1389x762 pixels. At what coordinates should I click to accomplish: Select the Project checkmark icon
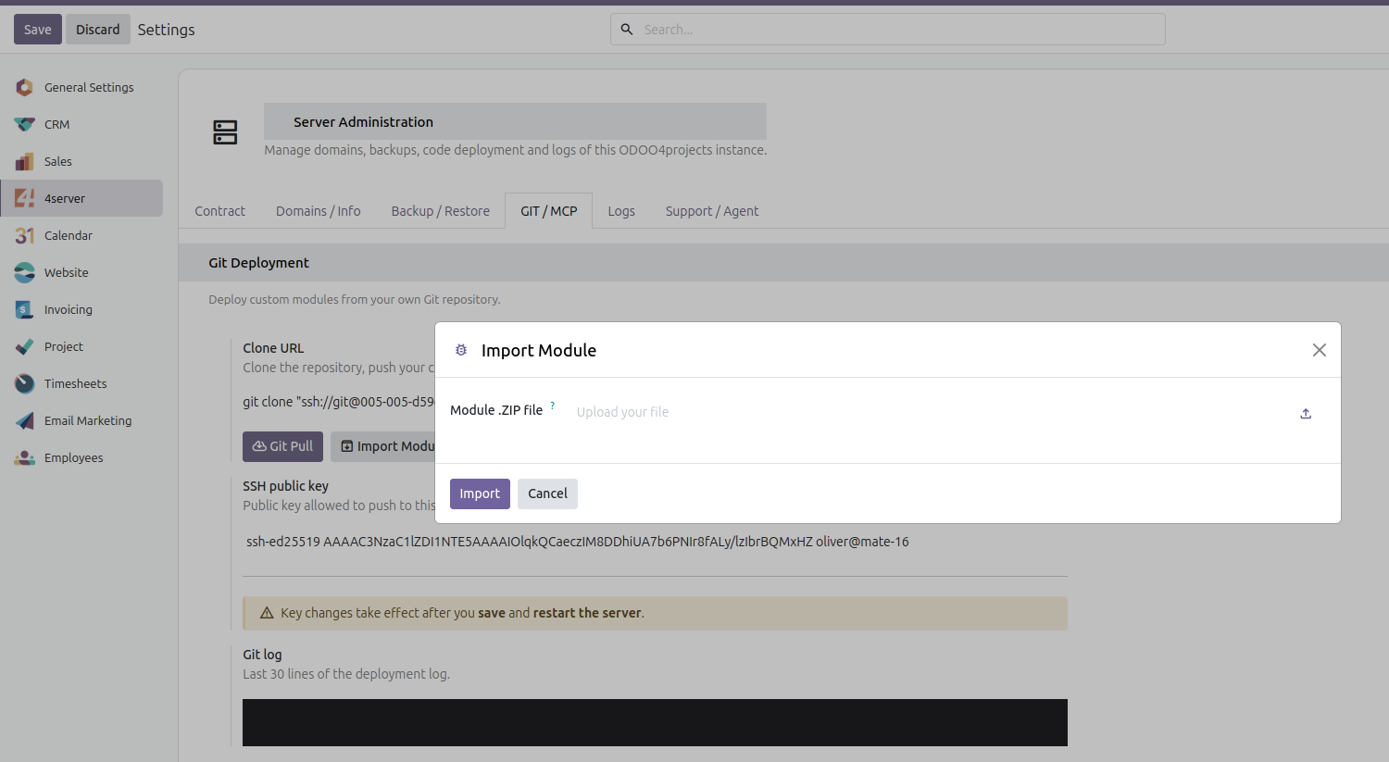[x=25, y=346]
